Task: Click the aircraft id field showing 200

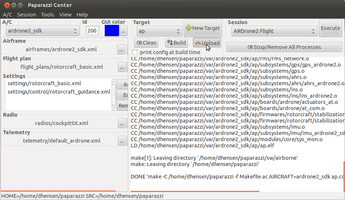Action: pyautogui.click(x=92, y=31)
